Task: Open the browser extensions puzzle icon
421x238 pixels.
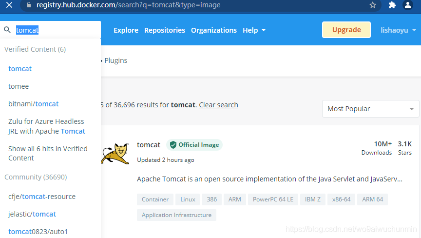Action: pos(392,5)
